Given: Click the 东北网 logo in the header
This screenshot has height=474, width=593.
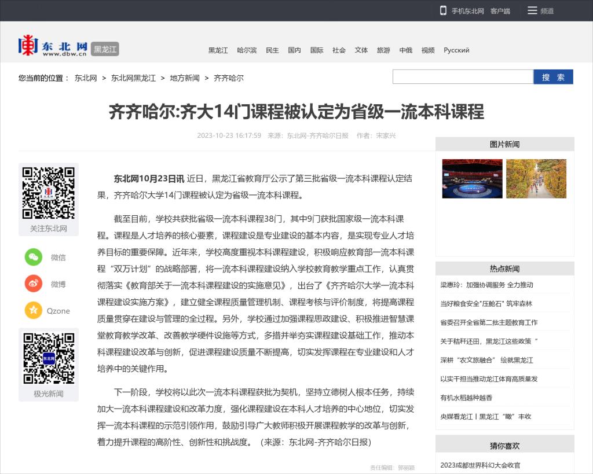Looking at the screenshot, I should tap(53, 46).
